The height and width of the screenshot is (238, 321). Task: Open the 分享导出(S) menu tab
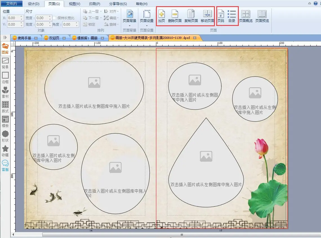tap(118, 4)
